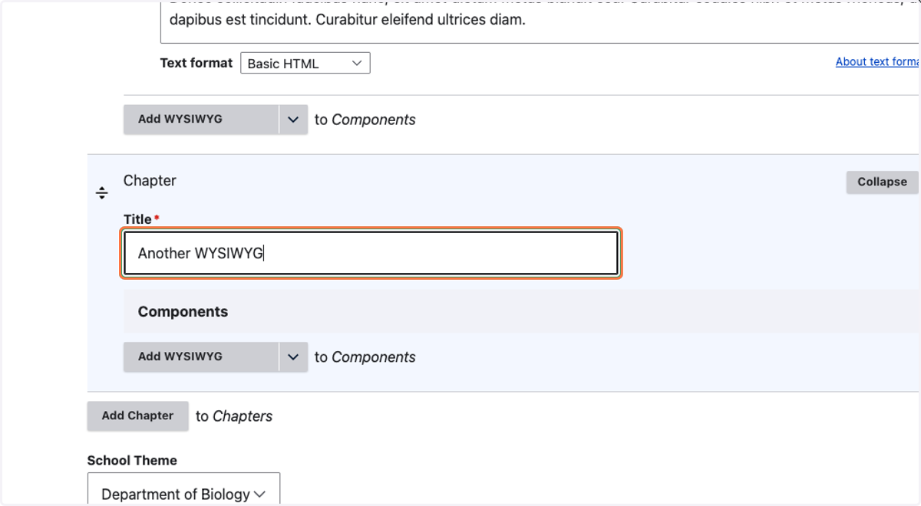Click the Components heading text
This screenshot has width=921, height=506.
click(183, 311)
